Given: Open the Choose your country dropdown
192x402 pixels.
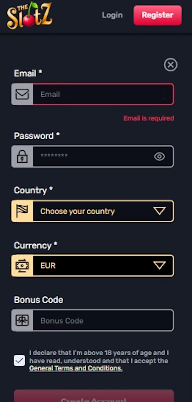Looking at the screenshot, I should pos(92,211).
